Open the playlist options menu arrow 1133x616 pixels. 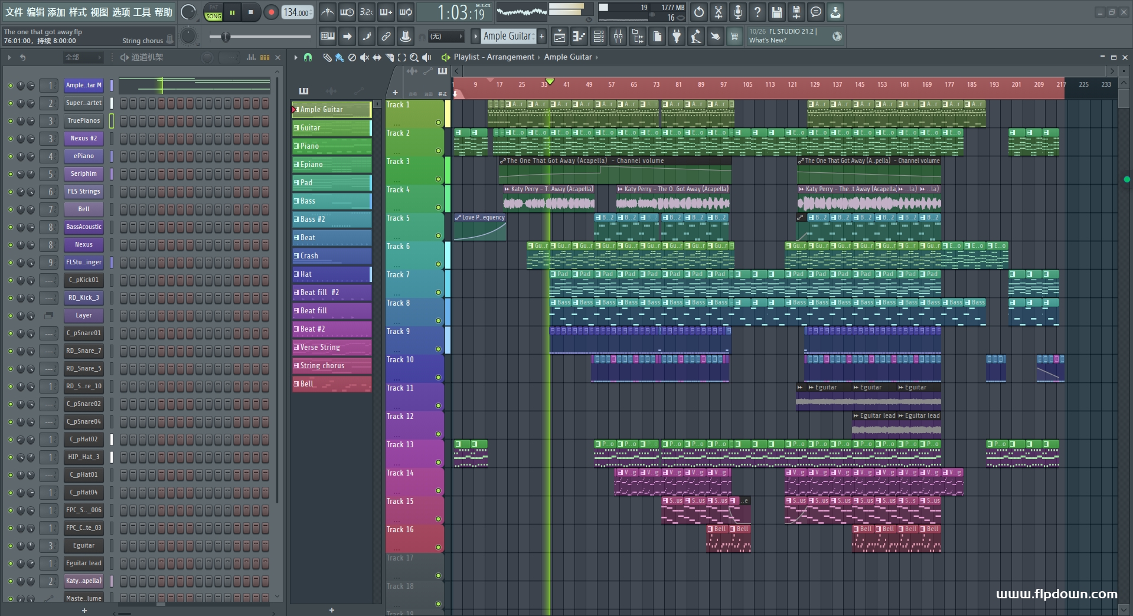pyautogui.click(x=296, y=57)
